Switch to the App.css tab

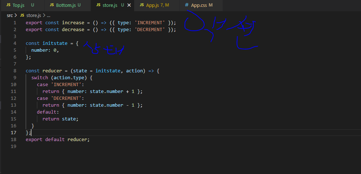tap(201, 5)
